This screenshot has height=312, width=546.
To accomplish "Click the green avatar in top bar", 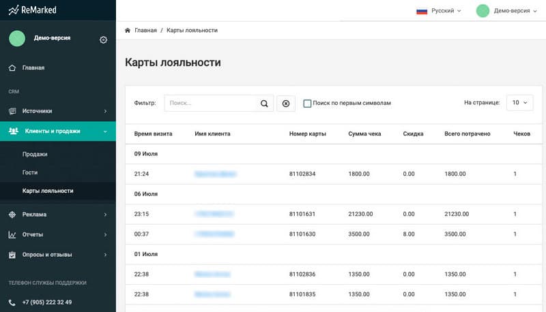I will (x=483, y=11).
